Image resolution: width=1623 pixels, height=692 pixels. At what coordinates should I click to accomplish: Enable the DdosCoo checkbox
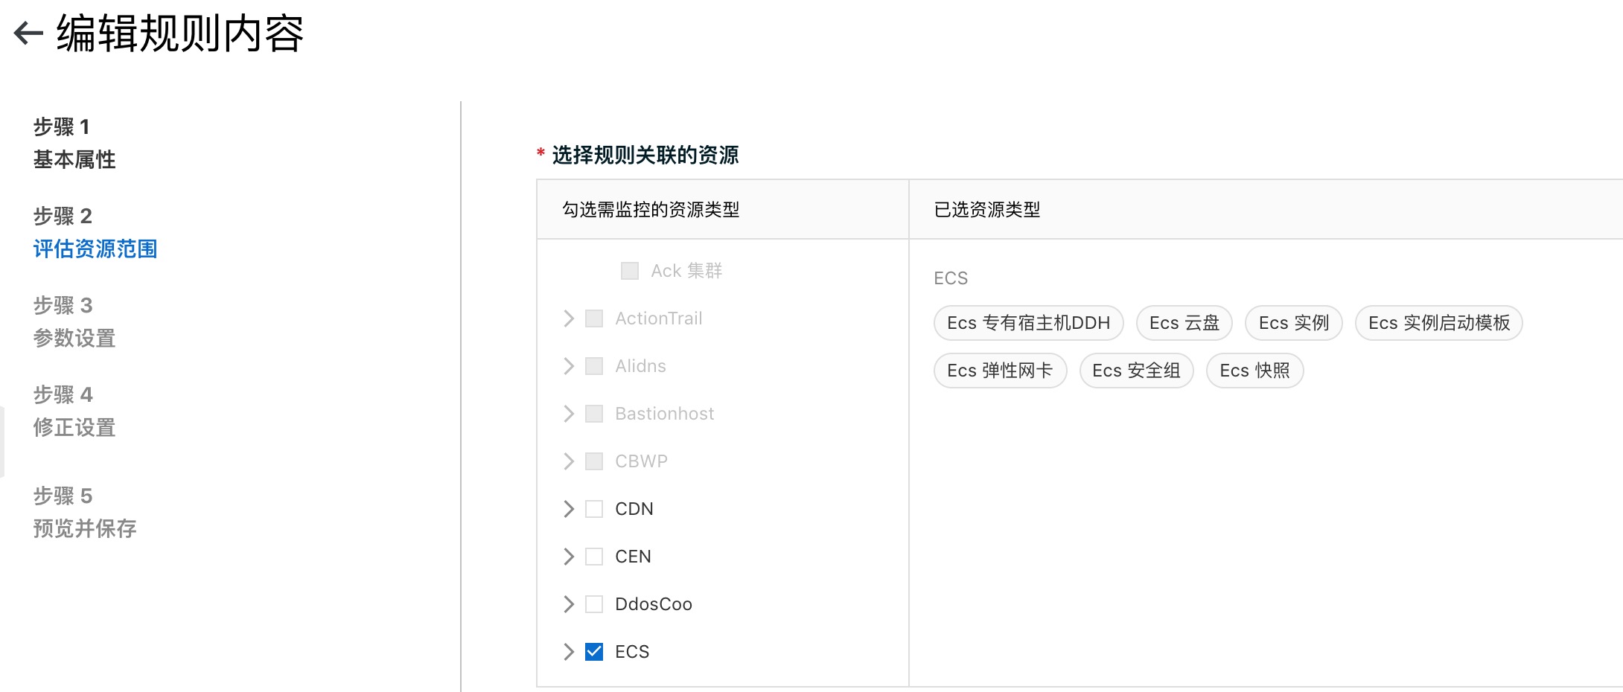pos(594,604)
